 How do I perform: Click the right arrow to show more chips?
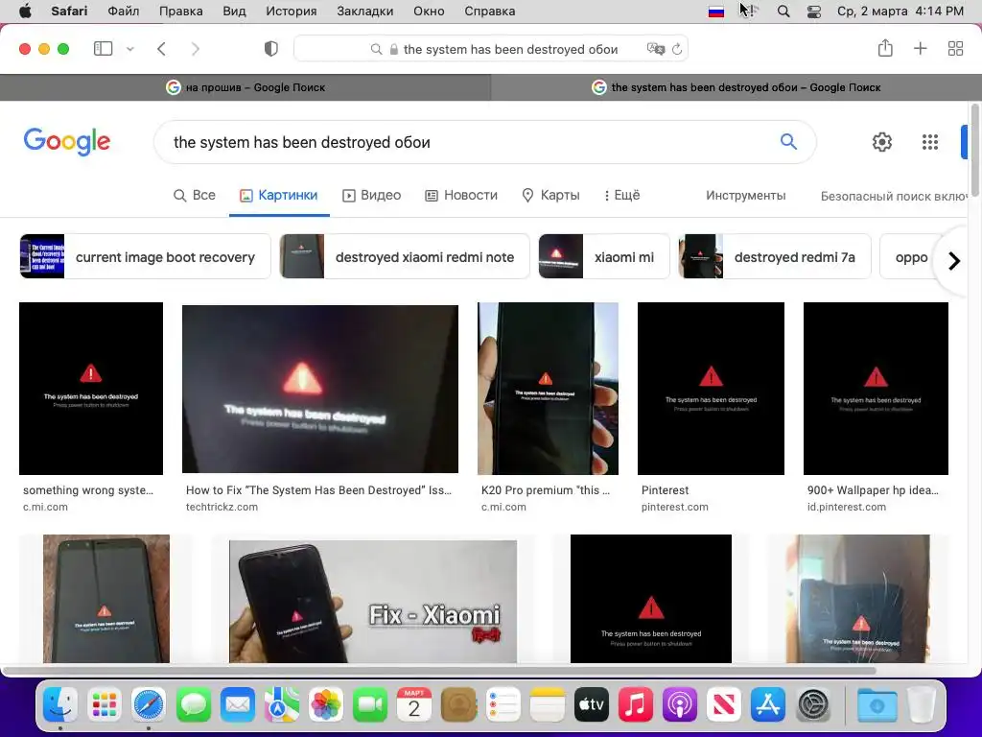point(954,260)
